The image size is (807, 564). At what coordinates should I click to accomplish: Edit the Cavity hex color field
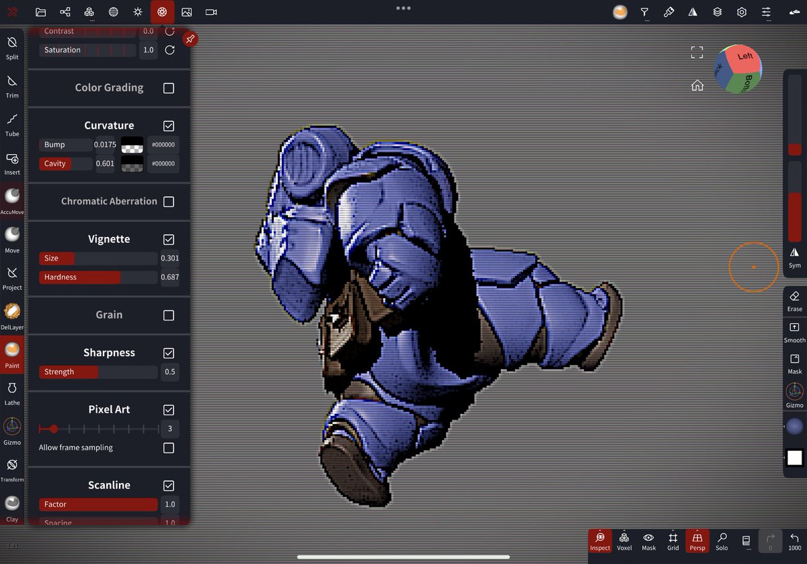tap(163, 164)
